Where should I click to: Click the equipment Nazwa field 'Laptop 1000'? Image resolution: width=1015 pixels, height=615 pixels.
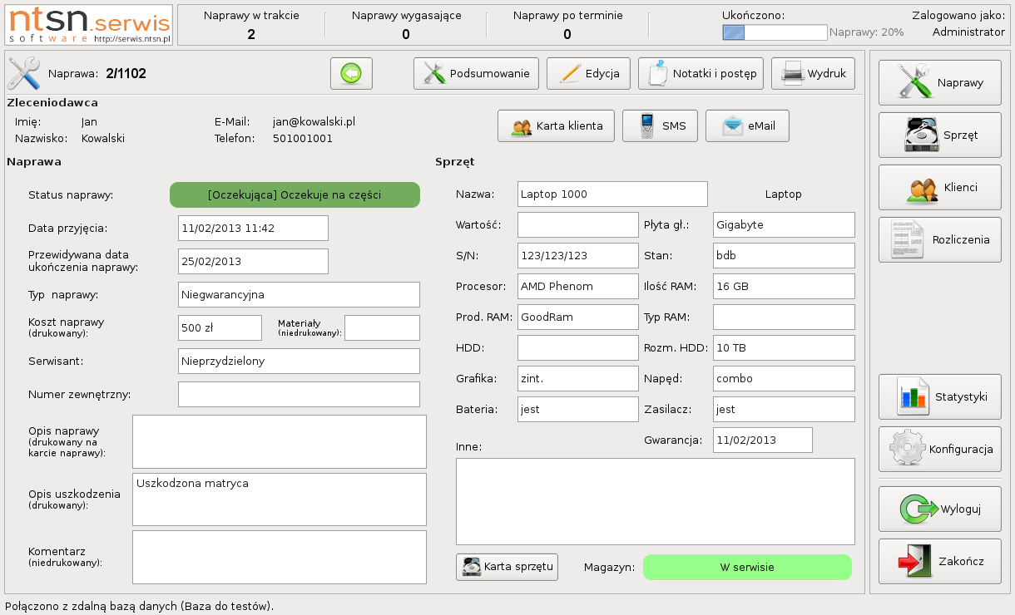click(612, 194)
